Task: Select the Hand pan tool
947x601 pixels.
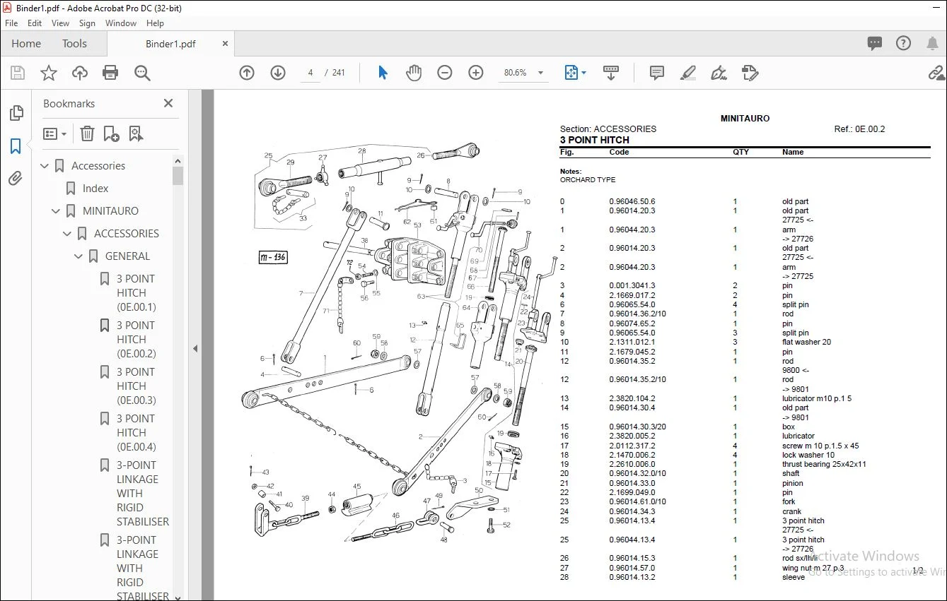Action: tap(414, 73)
